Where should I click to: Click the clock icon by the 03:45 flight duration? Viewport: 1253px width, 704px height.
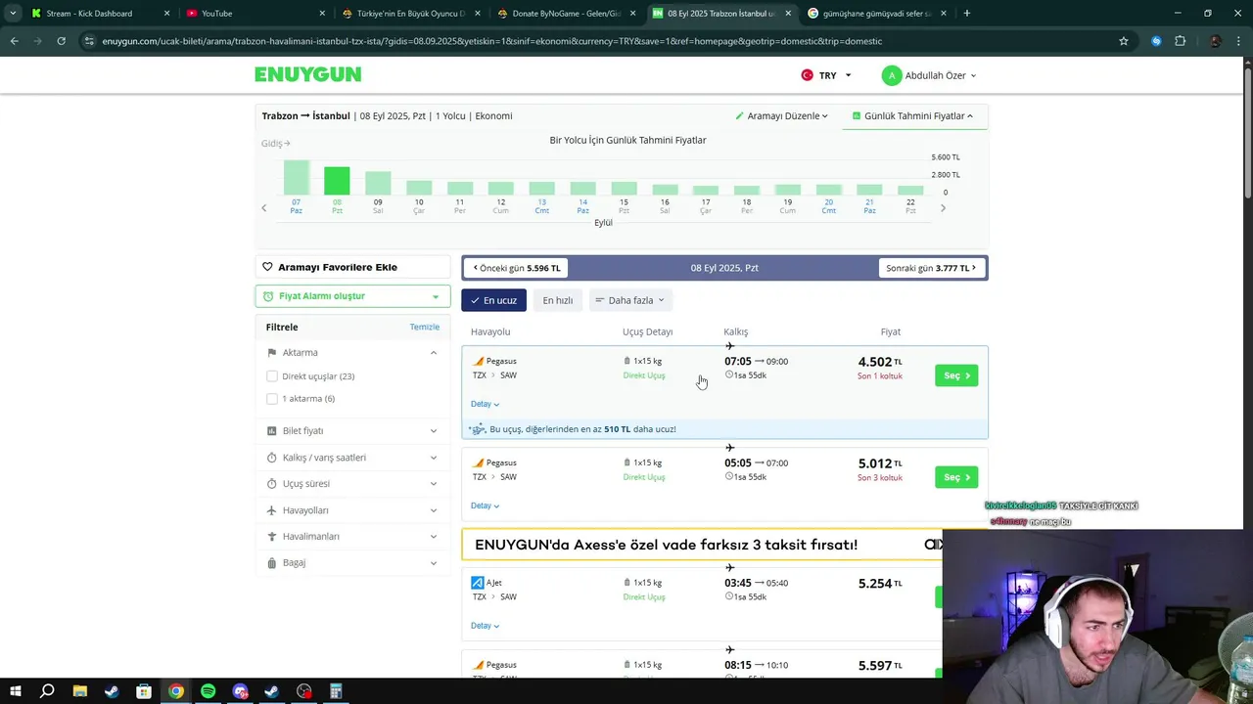point(729,596)
